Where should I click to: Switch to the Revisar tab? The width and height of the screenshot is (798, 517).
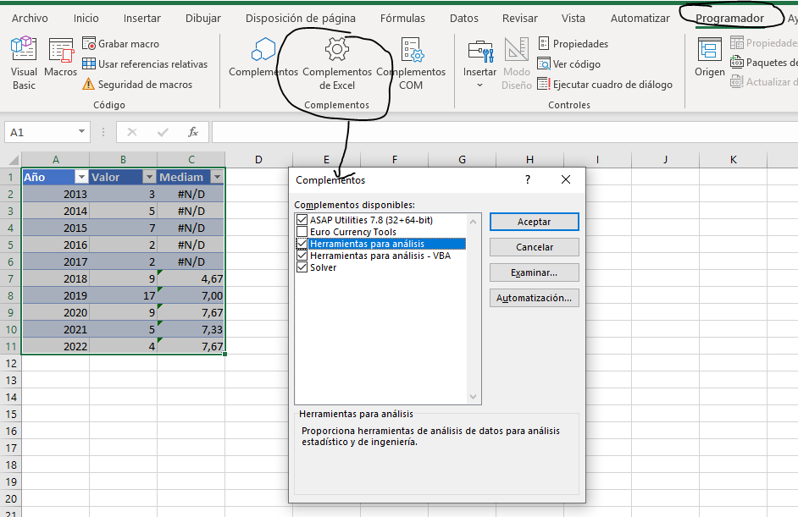point(519,19)
